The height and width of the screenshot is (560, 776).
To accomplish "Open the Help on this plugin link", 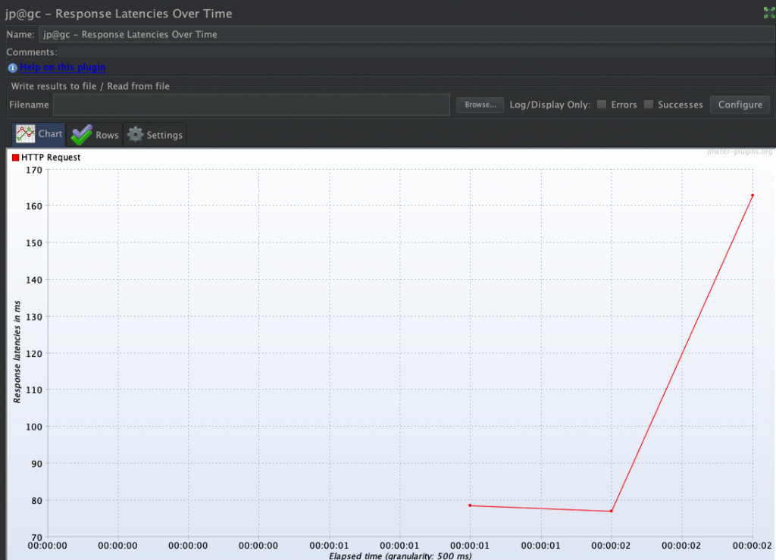I will (x=63, y=67).
